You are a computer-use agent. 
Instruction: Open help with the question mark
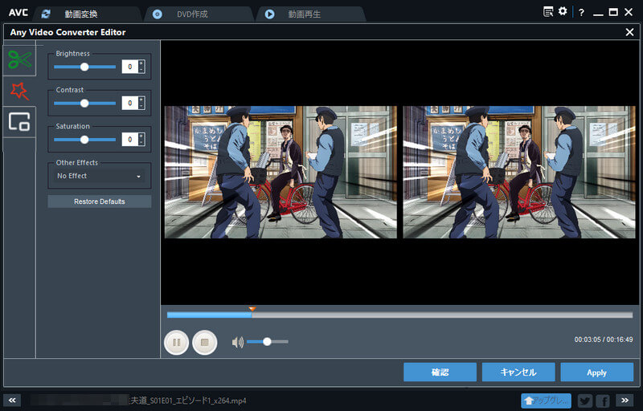[x=581, y=12]
